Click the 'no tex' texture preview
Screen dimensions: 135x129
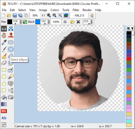coord(65,22)
